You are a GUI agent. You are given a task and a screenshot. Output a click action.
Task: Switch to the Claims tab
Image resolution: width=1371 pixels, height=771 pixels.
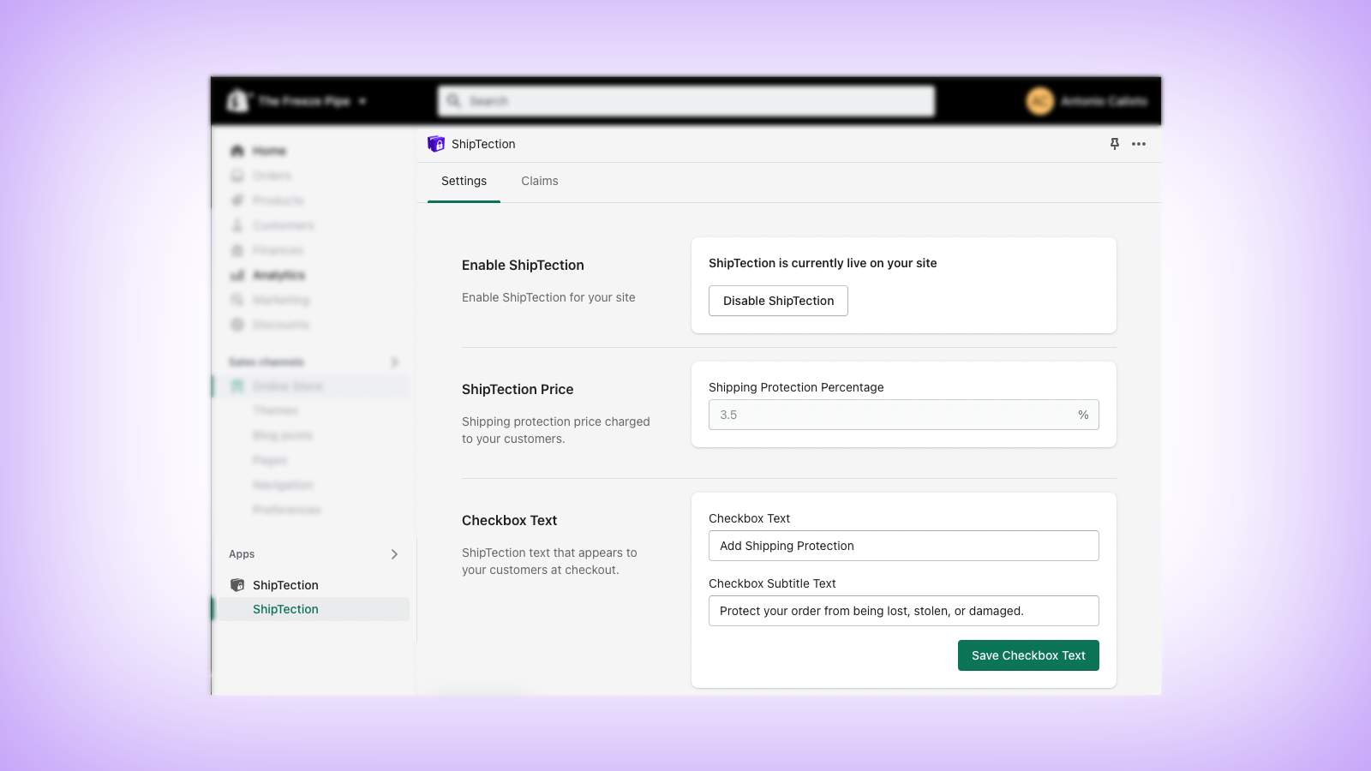click(x=539, y=181)
